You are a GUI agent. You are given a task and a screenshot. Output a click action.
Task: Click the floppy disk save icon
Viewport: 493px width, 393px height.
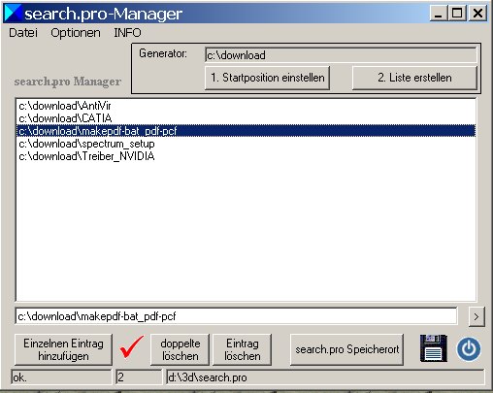pyautogui.click(x=434, y=348)
